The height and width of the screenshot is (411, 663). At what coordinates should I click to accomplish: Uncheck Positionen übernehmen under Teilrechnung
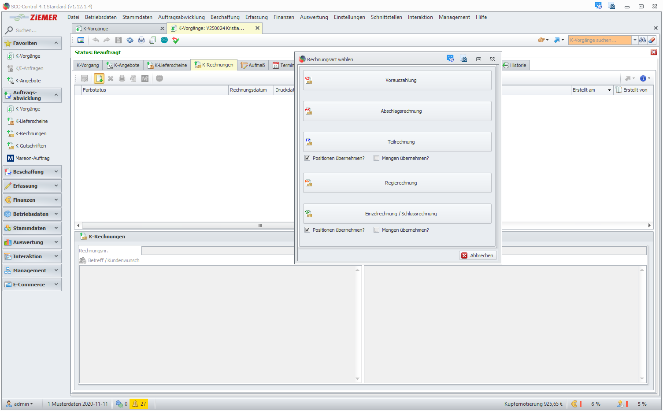click(x=307, y=158)
